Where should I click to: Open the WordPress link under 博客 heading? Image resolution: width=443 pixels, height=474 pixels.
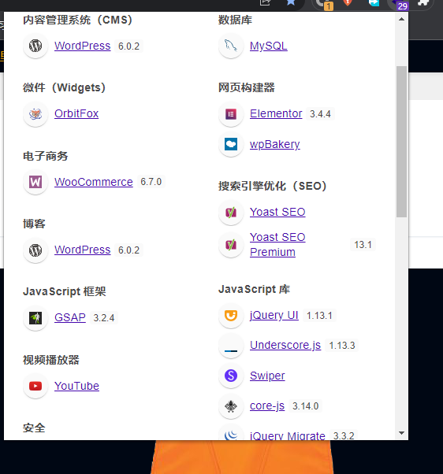point(82,250)
